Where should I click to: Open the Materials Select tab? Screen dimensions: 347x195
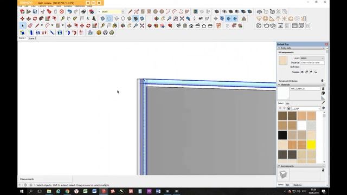click(281, 103)
